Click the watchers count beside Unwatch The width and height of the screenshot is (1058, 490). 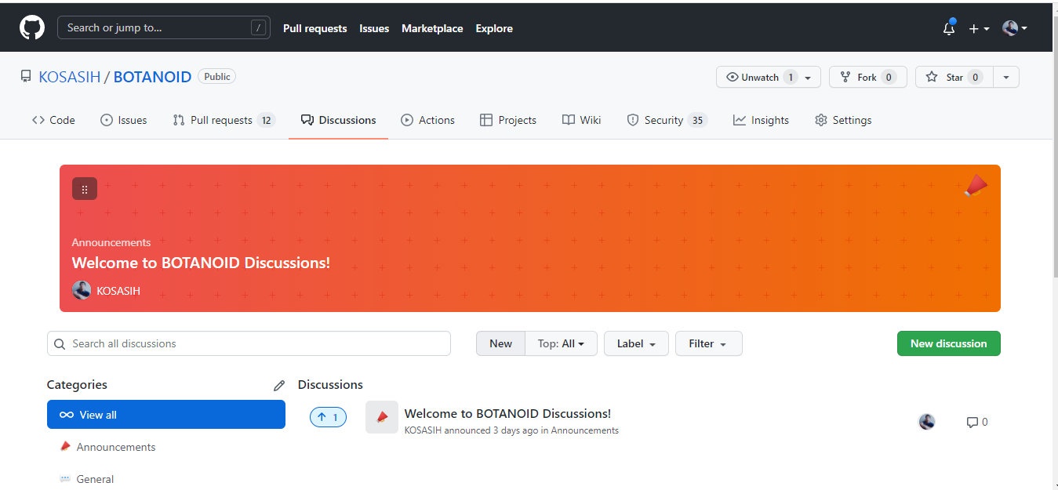[791, 77]
